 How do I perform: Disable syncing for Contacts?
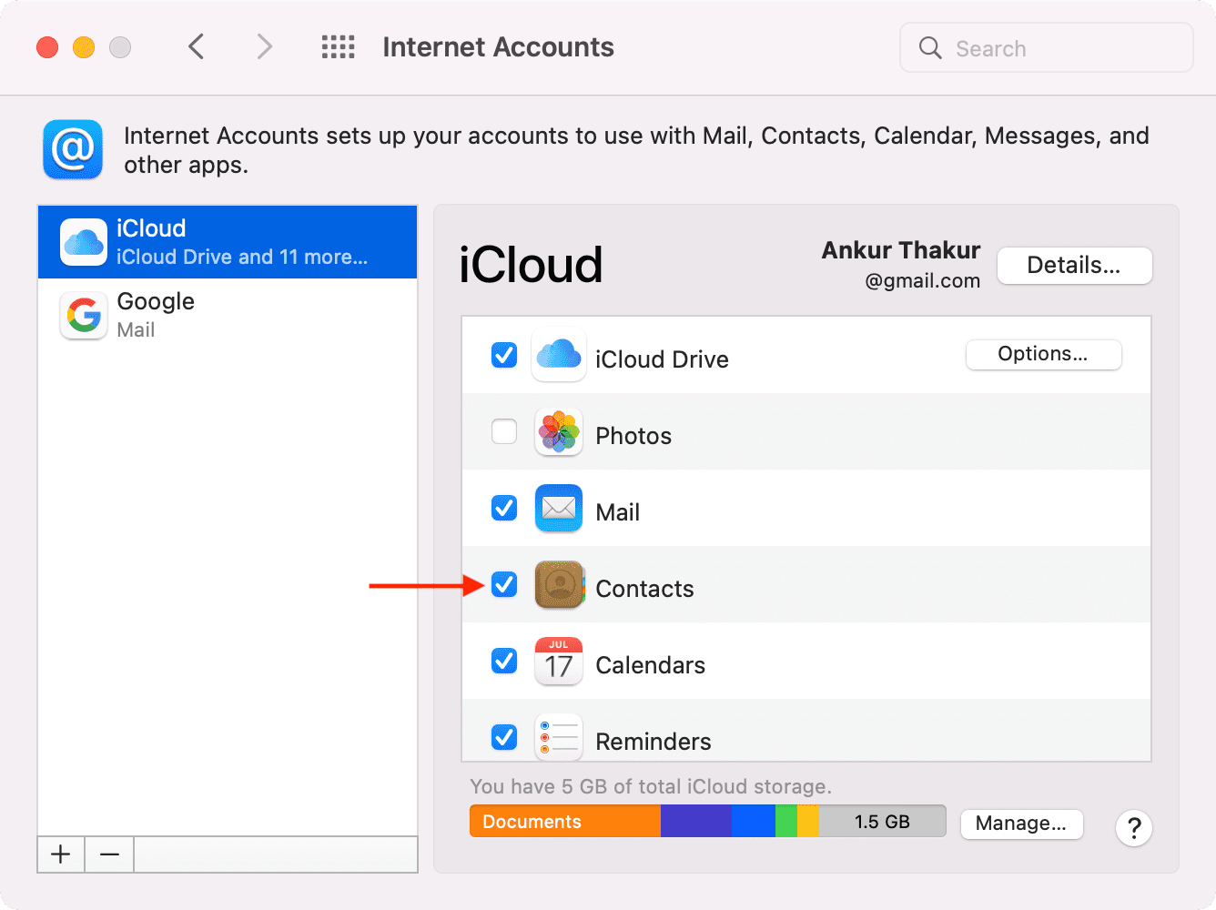[x=503, y=584]
